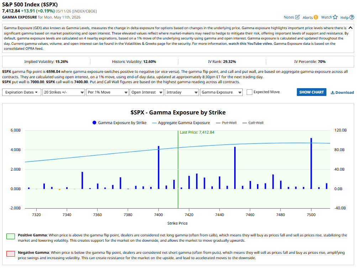The height and width of the screenshot is (268, 357).
Task: Click the Historic Volatility 12.60% value
Action: pos(149,61)
